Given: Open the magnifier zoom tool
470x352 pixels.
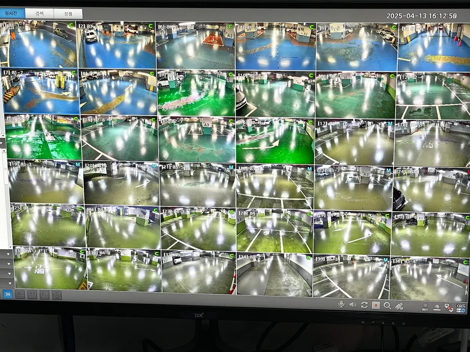Looking at the screenshot, I should [387, 305].
